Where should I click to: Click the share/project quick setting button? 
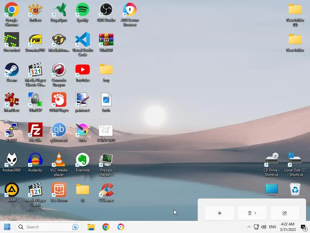click(x=285, y=213)
